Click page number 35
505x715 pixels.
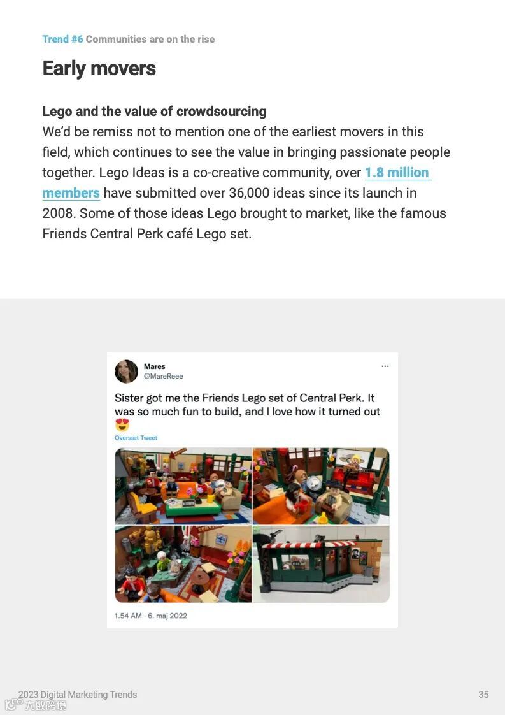point(483,695)
